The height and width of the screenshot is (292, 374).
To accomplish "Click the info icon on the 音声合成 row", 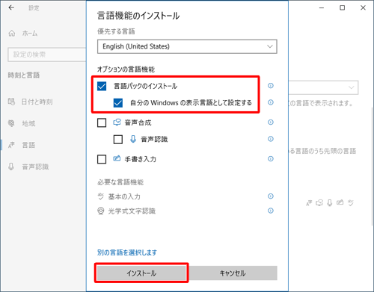I will click(x=271, y=122).
